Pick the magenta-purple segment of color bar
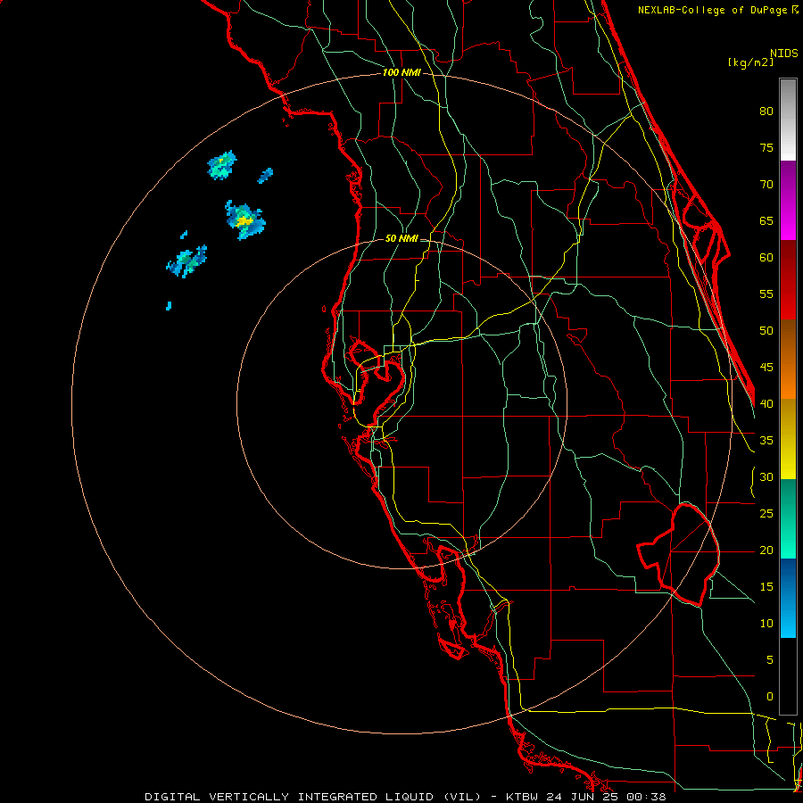Viewport: 803px width, 803px height. pos(788,201)
